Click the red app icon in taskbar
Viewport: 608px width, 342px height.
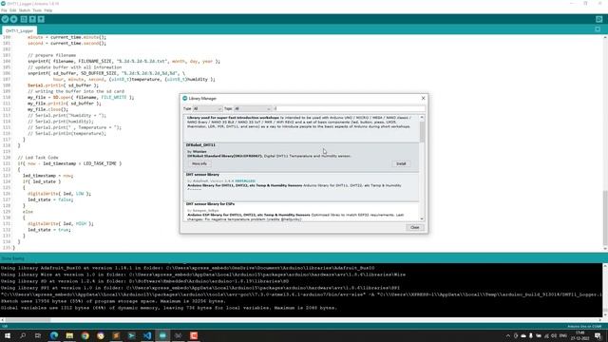click(x=194, y=335)
